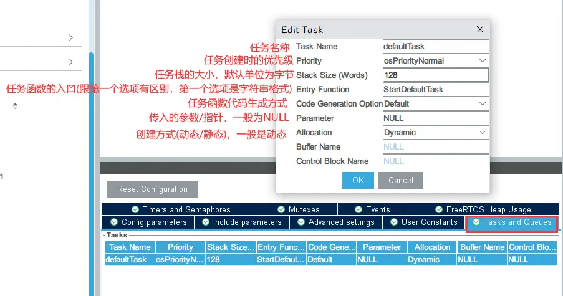Image resolution: width=563 pixels, height=296 pixels.
Task: Switch to Config parameters tab
Action: pyautogui.click(x=148, y=222)
